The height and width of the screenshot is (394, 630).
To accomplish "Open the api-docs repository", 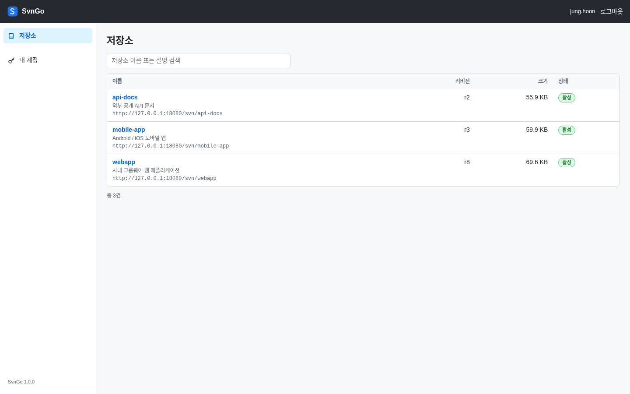I will coord(125,97).
